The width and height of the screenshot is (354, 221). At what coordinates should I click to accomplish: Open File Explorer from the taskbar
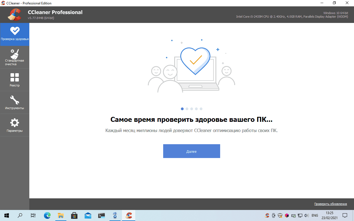coord(61,215)
